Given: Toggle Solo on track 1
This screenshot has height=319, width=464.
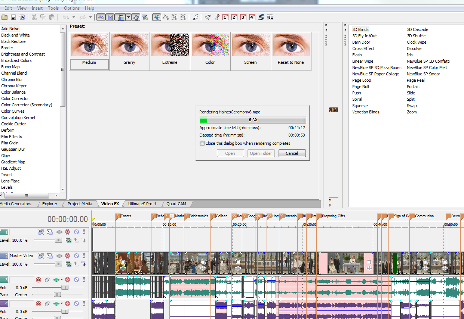Looking at the screenshot, I should pos(84,232).
